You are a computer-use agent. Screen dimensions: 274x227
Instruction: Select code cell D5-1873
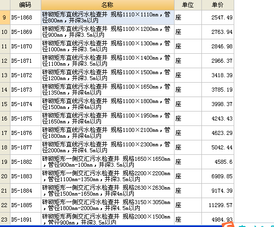click(25, 90)
